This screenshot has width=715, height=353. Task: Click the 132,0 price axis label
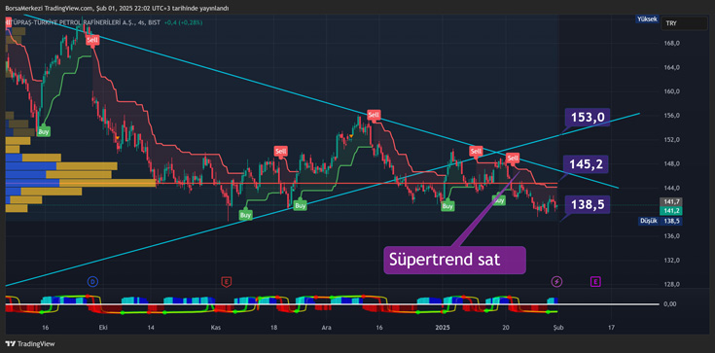[672, 261]
